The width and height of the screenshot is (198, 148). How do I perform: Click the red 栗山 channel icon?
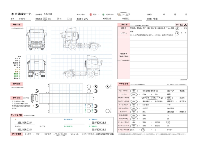90,14
